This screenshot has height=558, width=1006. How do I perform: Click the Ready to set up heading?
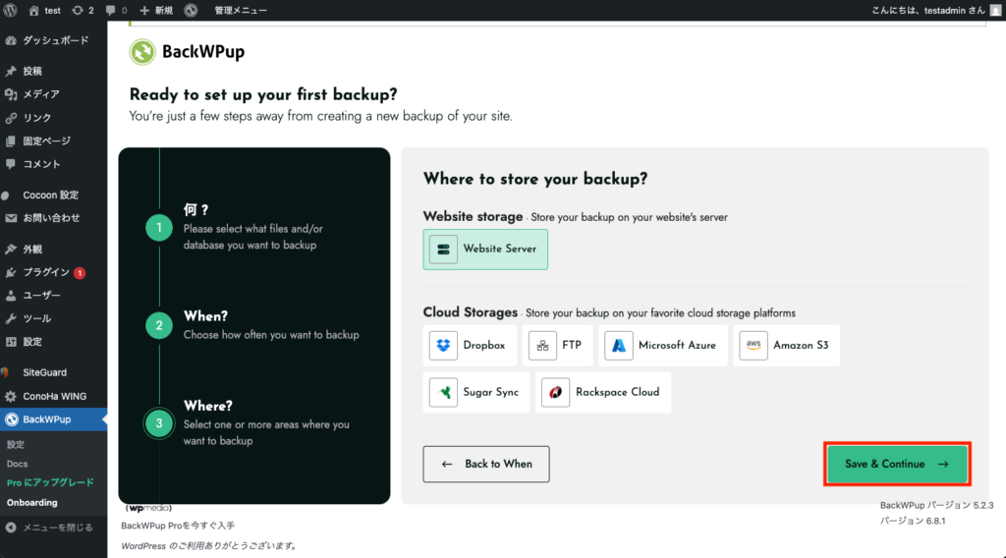click(x=263, y=95)
